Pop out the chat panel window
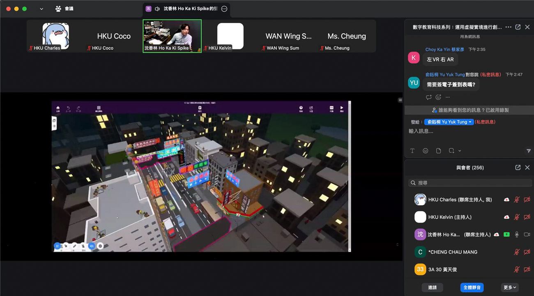The width and height of the screenshot is (534, 296). (x=518, y=27)
